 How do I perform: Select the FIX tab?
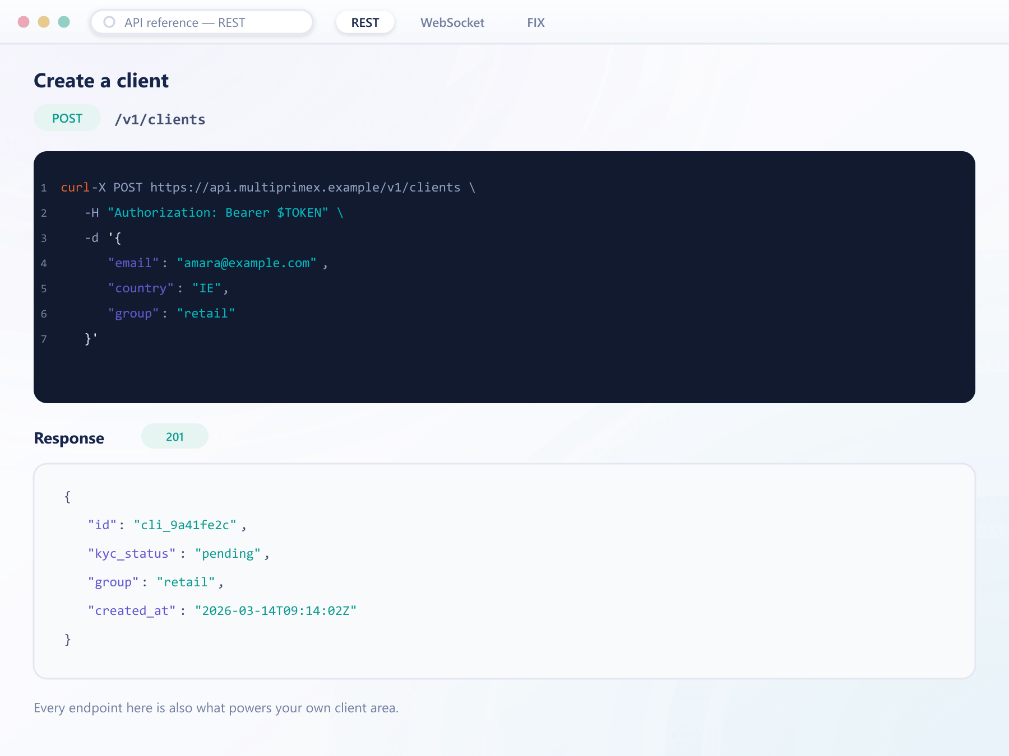click(x=536, y=22)
